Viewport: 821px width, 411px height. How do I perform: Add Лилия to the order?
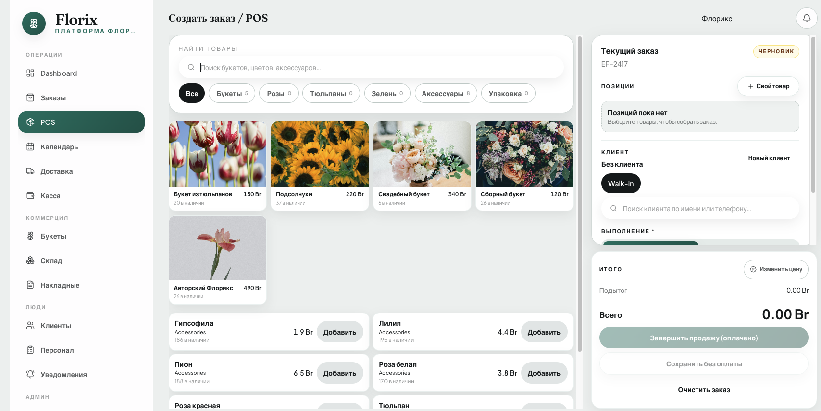coord(544,332)
